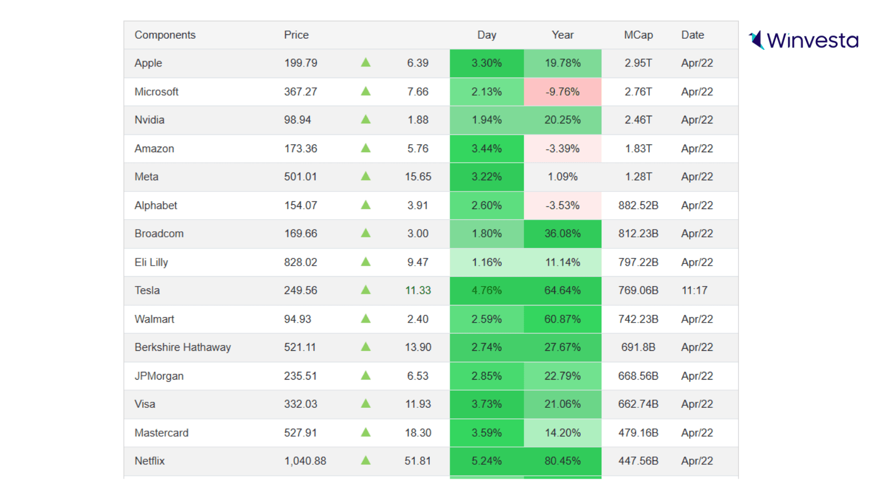Screen dimensions: 885x498
Task: Select the Mastercard company name
Action: point(161,433)
